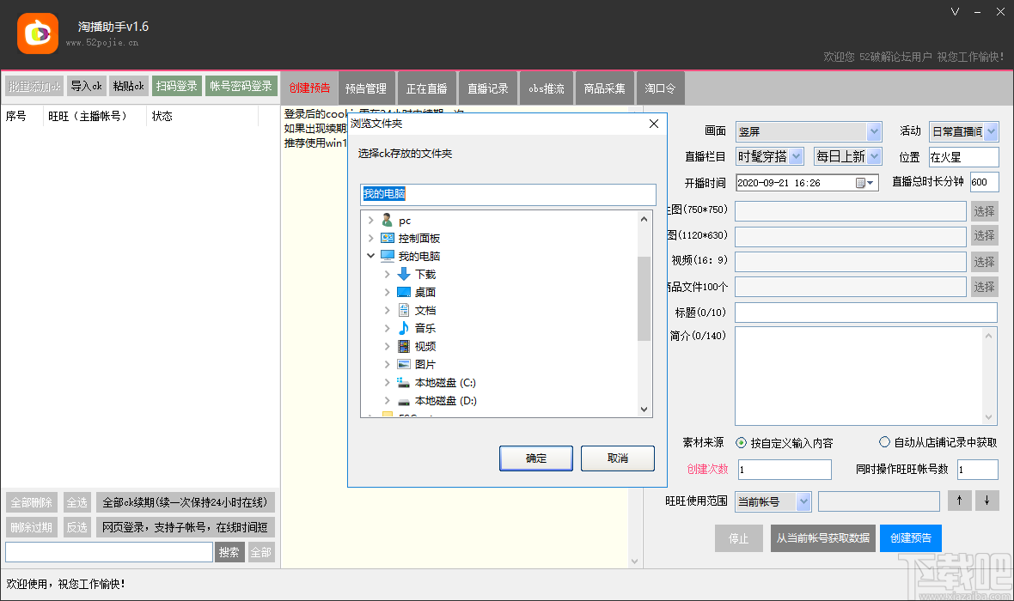Screen dimensions: 1014x601
Task: Open the V menu in title bar
Action: tap(956, 12)
